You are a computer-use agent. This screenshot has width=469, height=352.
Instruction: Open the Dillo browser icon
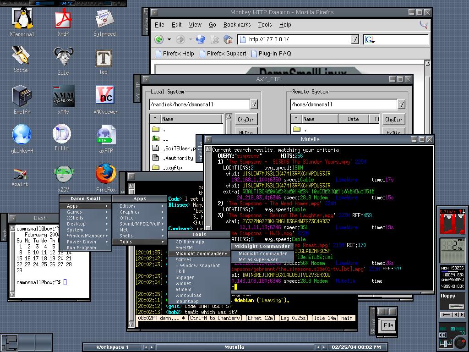(x=62, y=134)
